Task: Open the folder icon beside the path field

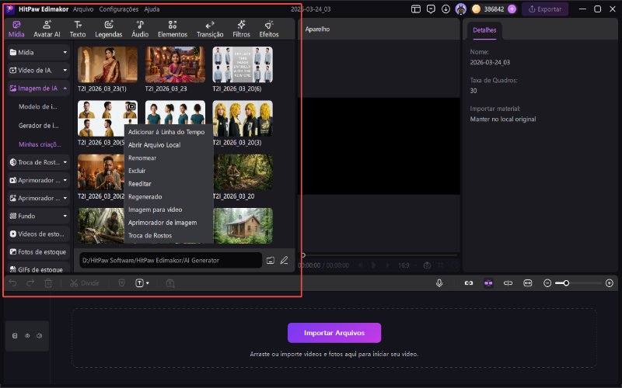Action: click(x=271, y=260)
